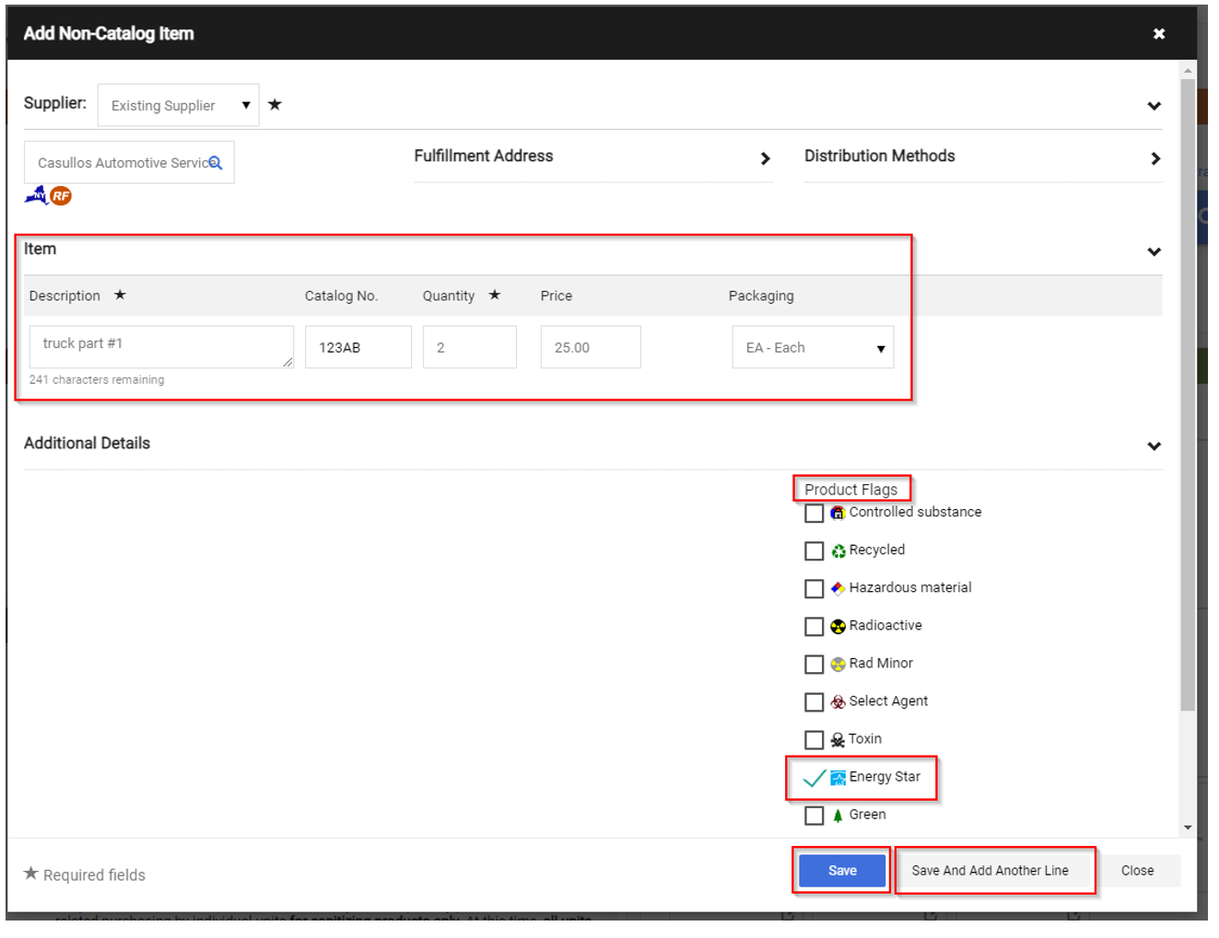Click the Toxin skull icon
The width and height of the screenshot is (1219, 938).
838,740
